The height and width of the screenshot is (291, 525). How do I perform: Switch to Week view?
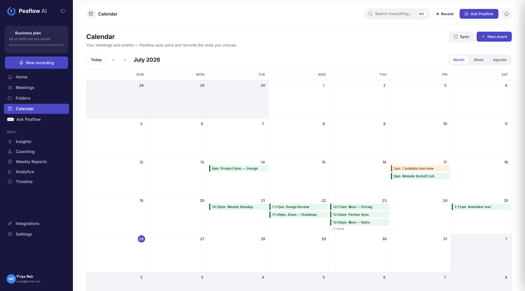coord(479,60)
